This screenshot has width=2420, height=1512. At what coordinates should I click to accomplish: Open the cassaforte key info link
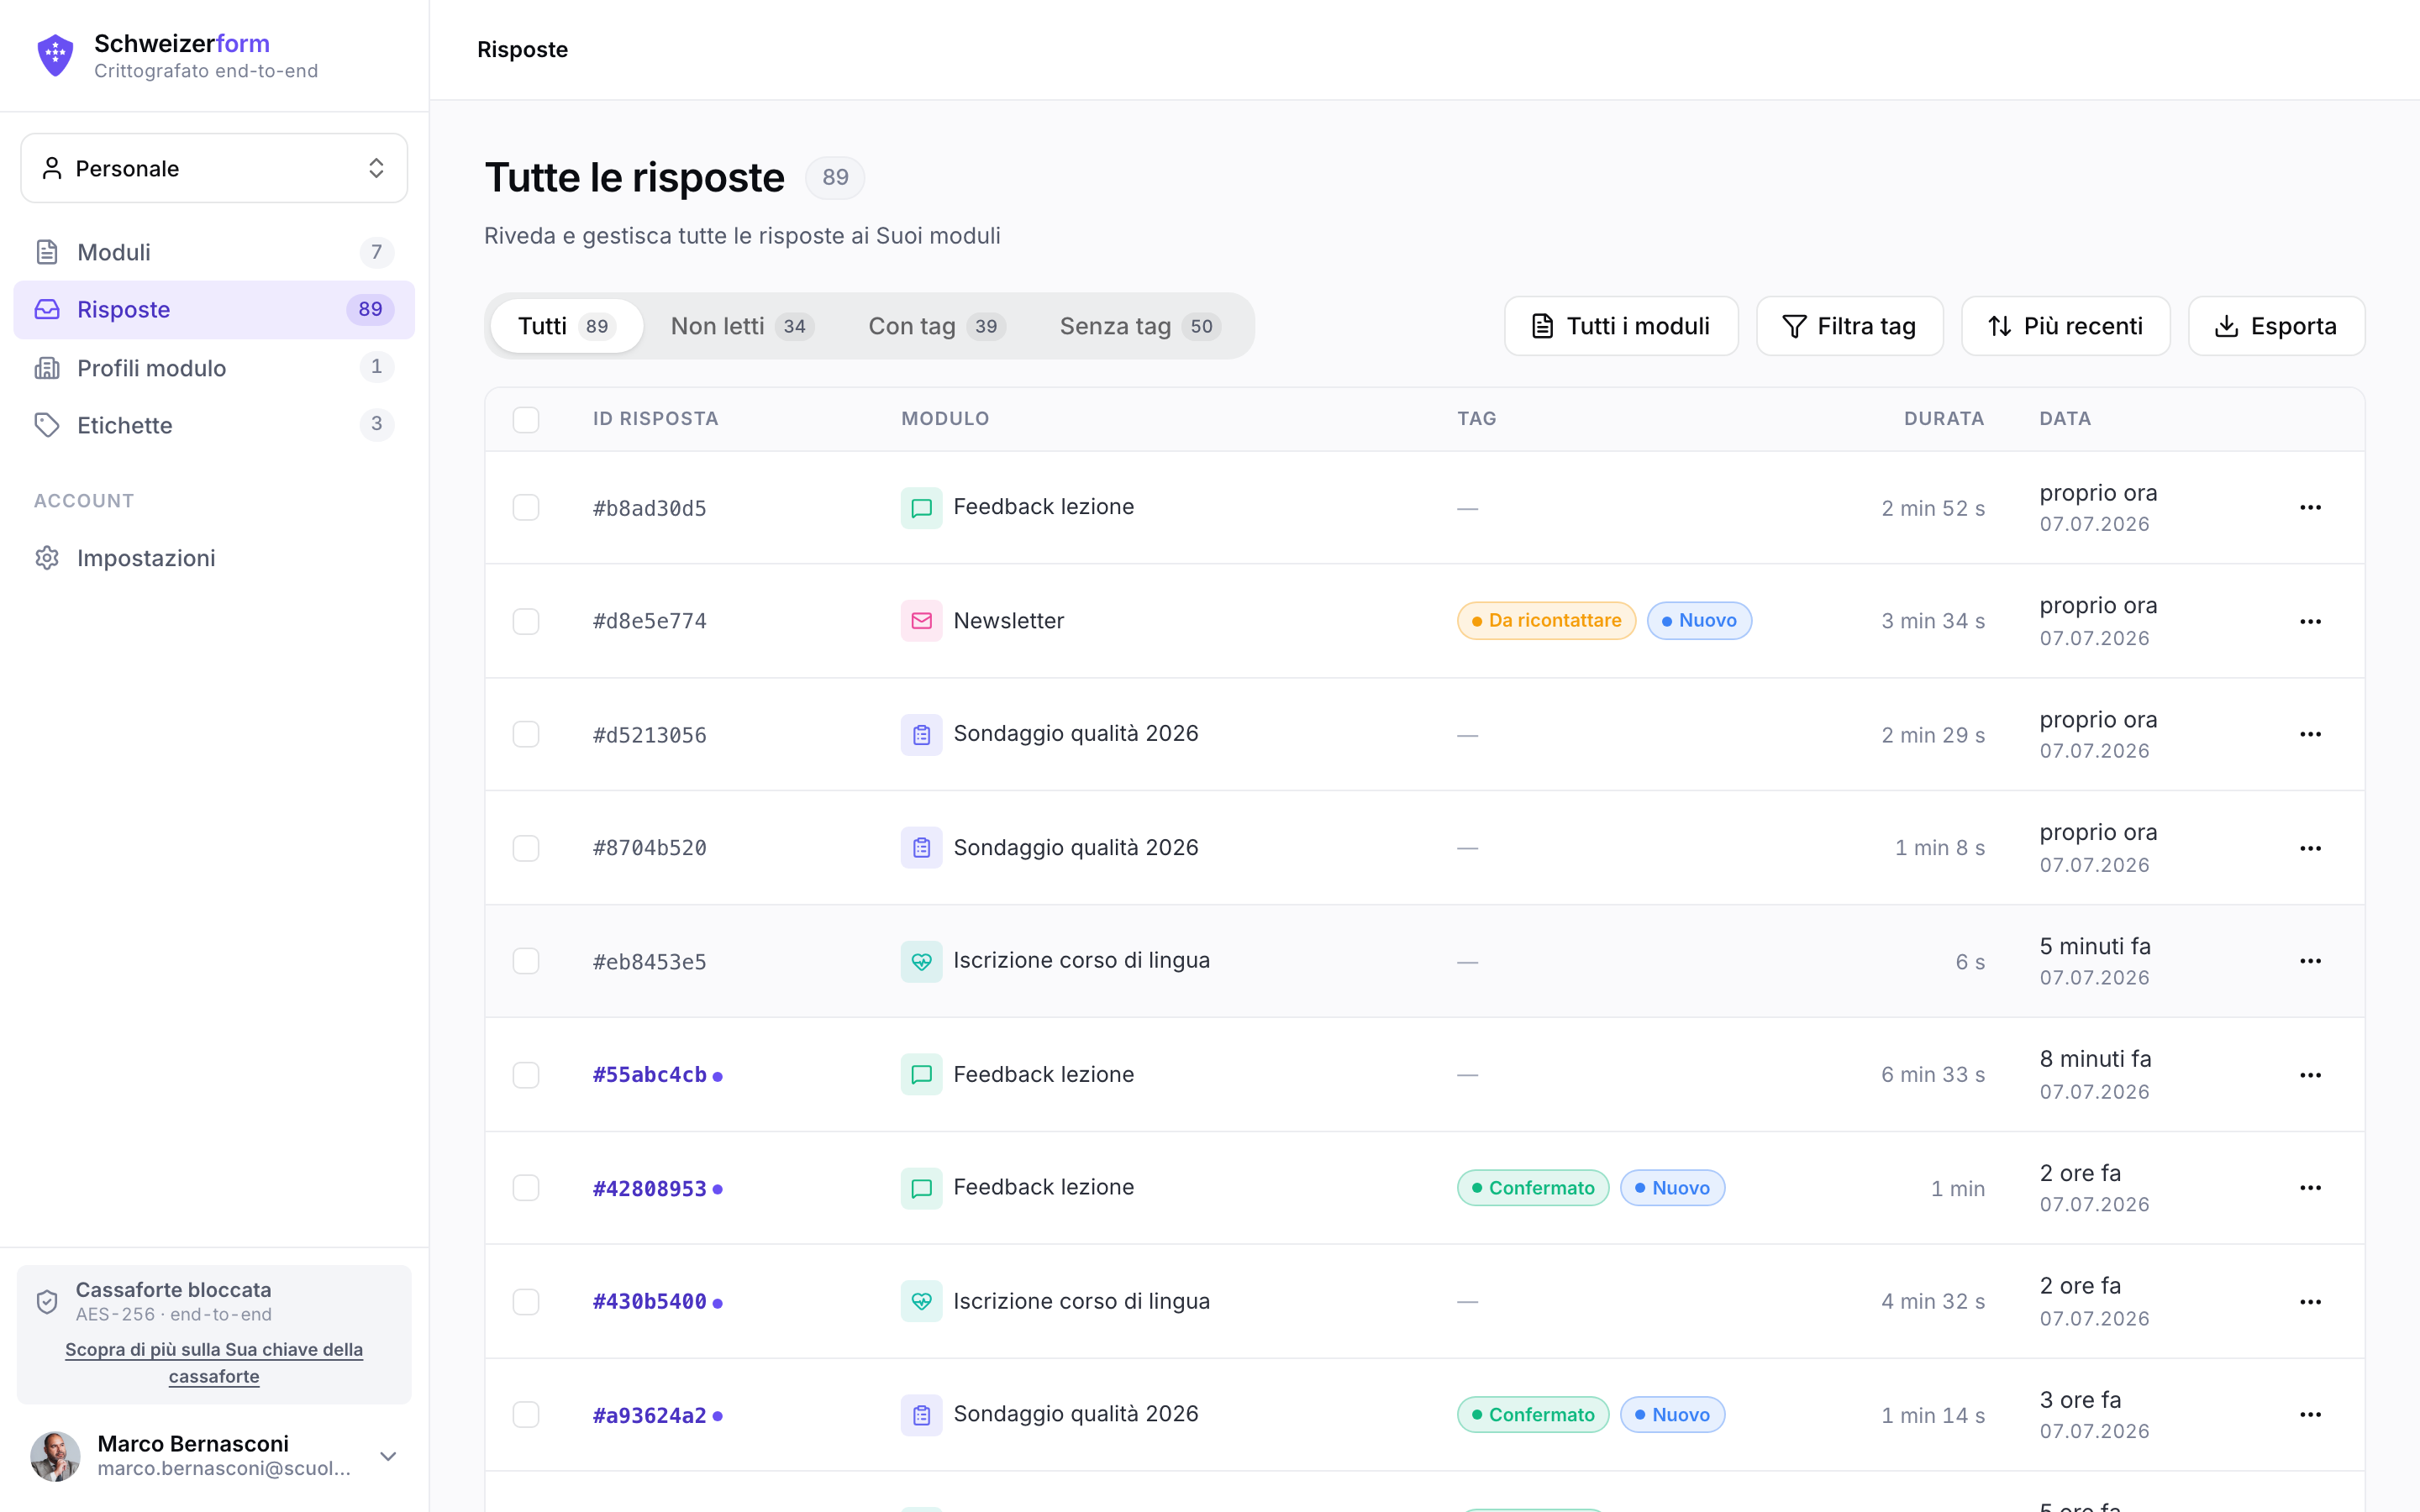coord(214,1363)
